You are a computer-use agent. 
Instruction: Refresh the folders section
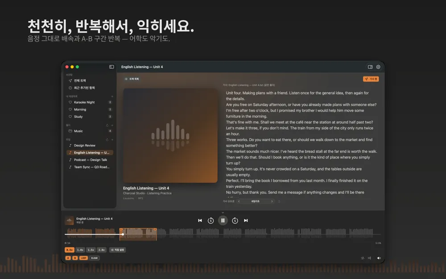click(107, 125)
